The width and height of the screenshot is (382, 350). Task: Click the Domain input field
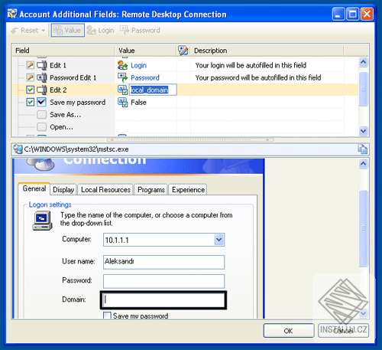(163, 300)
